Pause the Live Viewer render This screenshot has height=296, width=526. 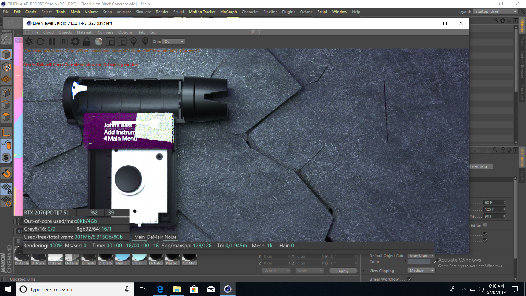52,42
